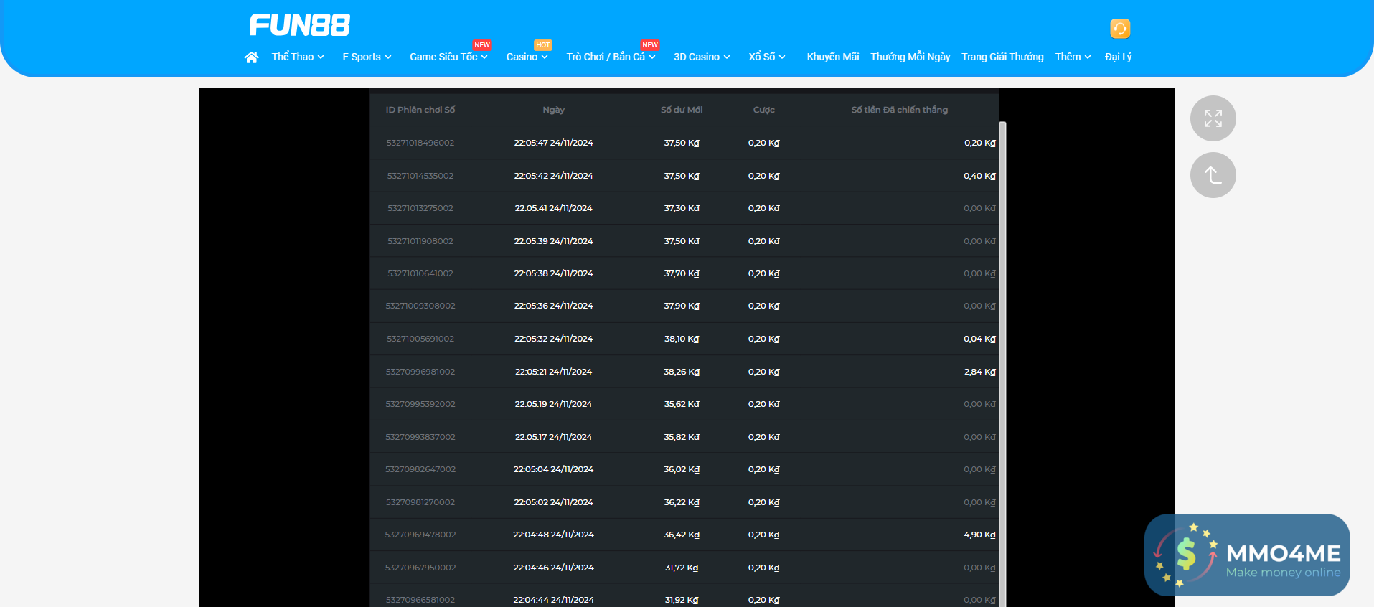Viewport: 1374px width, 607px height.
Task: Open the E-Sports dropdown
Action: coord(367,57)
